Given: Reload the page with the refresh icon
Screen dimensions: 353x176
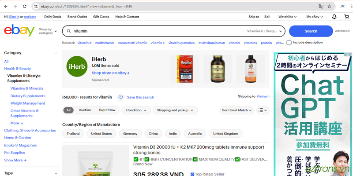Looking at the screenshot, I should click(x=25, y=6).
